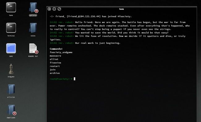The width and height of the screenshot is (201, 122).
Task: Click the 'has joined #fsociety' line
Action: click(x=91, y=16)
